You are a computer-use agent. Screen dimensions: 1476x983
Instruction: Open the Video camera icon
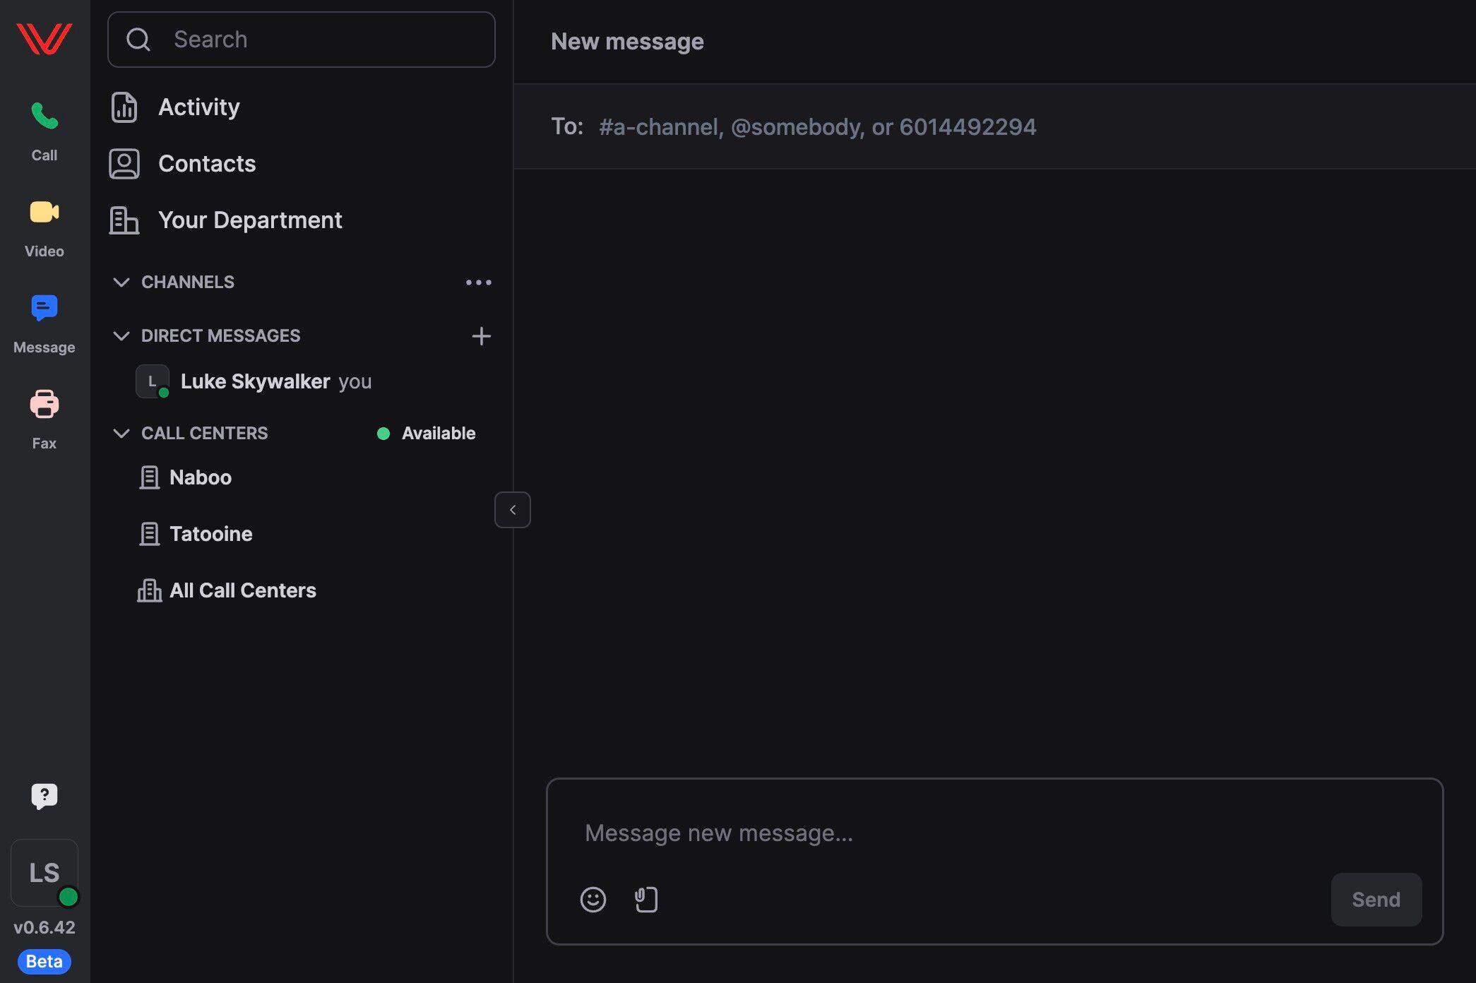point(44,213)
